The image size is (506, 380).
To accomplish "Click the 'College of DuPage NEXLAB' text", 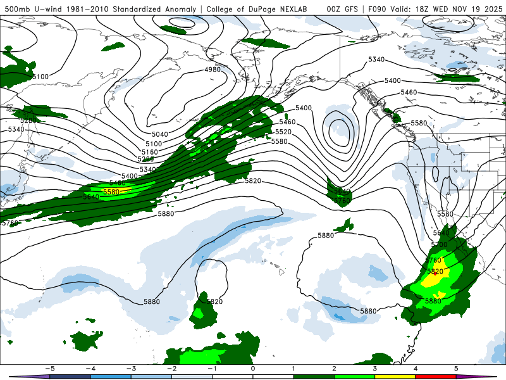I will pyautogui.click(x=257, y=9).
